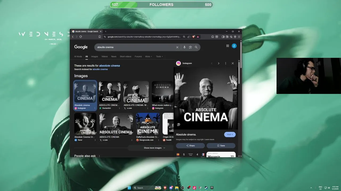Go back in browser history
The image size is (341, 191).
pos(73,37)
